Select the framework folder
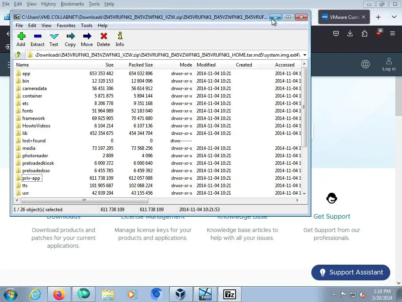This screenshot has width=402, height=302. click(x=33, y=118)
